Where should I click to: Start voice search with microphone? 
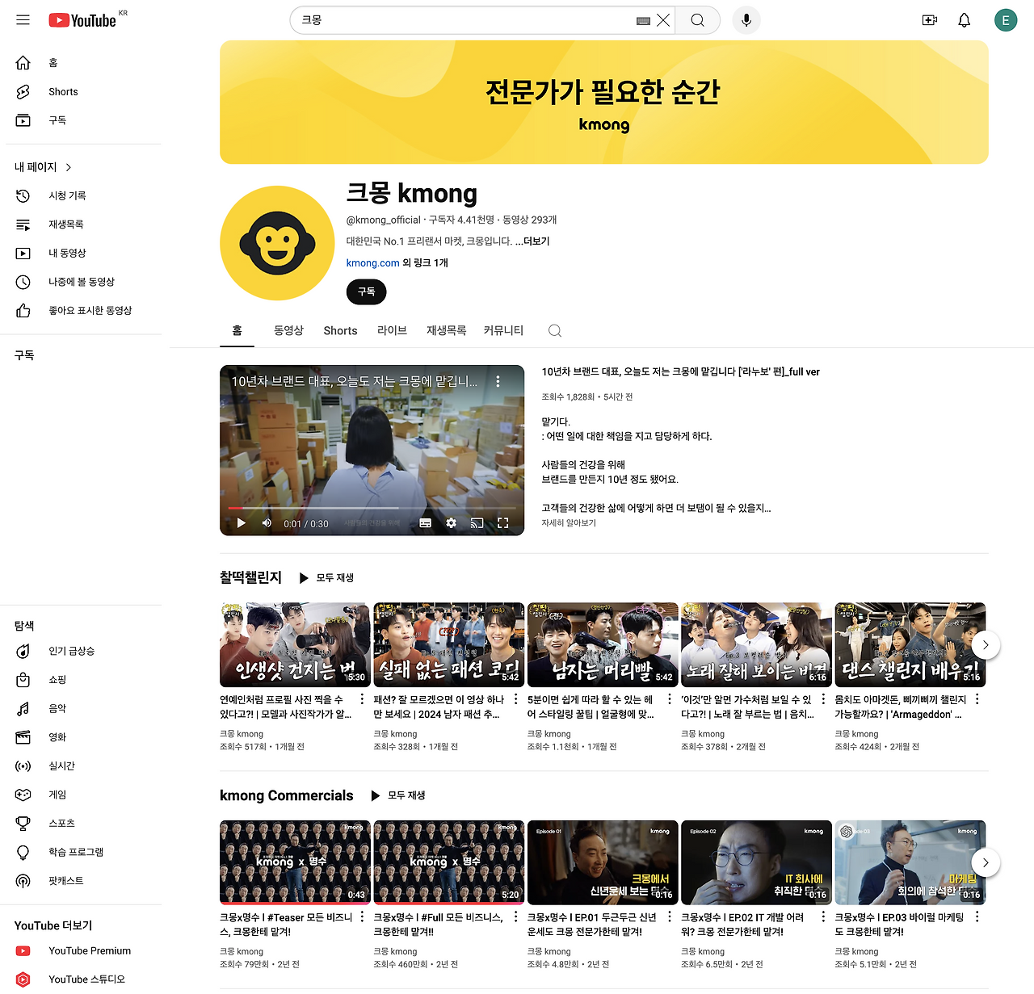point(746,20)
